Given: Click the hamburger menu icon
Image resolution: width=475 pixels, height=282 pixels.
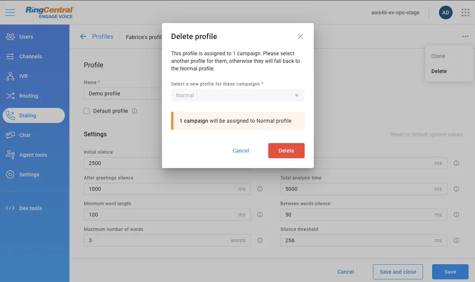Looking at the screenshot, I should tap(10, 12).
